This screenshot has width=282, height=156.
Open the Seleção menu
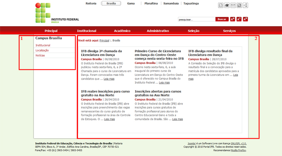tap(194, 31)
